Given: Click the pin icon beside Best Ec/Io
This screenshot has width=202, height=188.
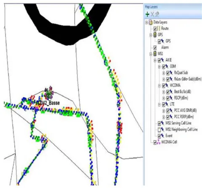Looking at the screenshot, I should [x=171, y=92].
